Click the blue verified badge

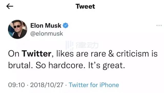pyautogui.click(x=66, y=25)
